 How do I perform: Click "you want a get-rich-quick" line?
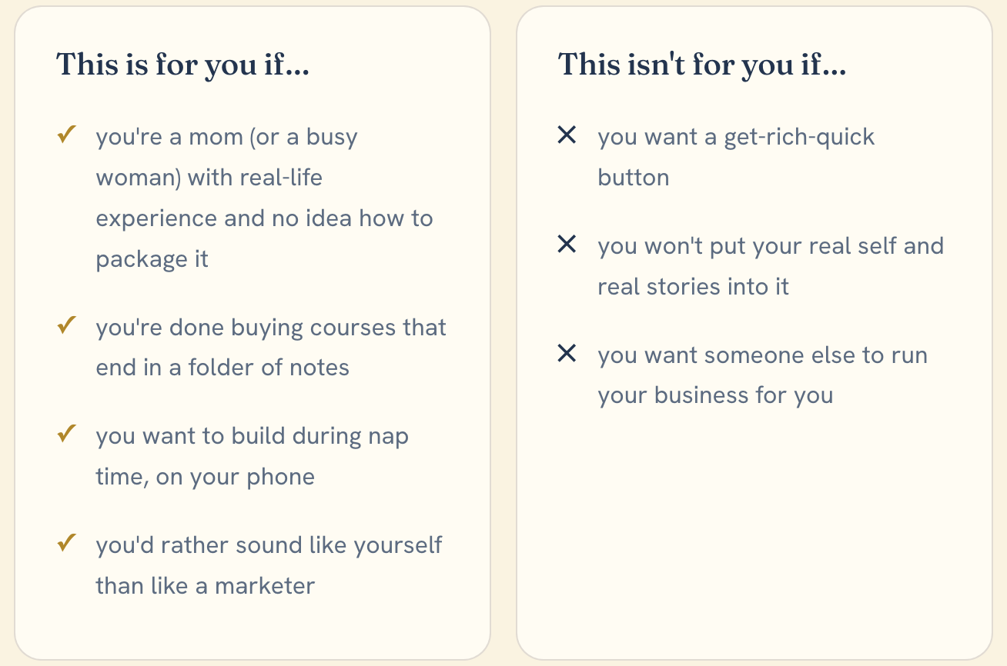tap(737, 138)
